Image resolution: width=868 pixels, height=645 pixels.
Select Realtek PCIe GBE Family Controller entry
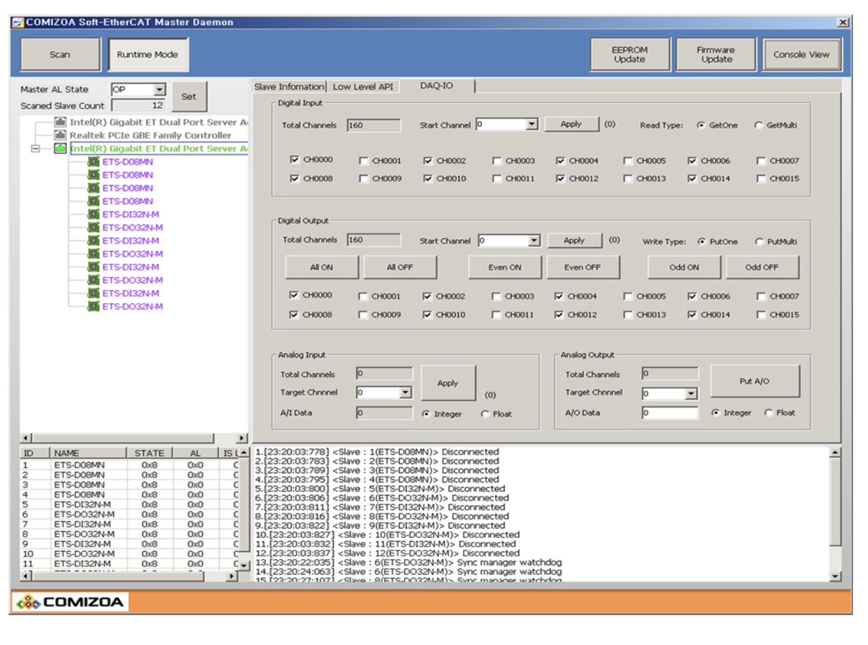pos(150,135)
